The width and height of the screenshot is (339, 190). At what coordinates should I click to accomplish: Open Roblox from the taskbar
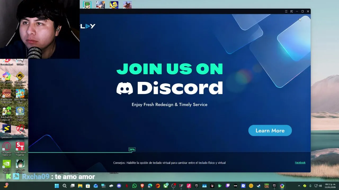[243, 186]
